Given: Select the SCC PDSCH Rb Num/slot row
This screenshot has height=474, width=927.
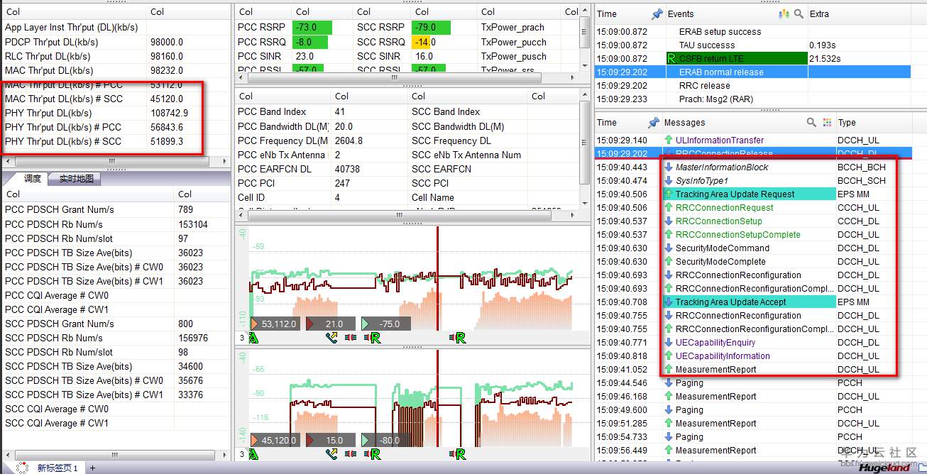Looking at the screenshot, I should pos(116,352).
